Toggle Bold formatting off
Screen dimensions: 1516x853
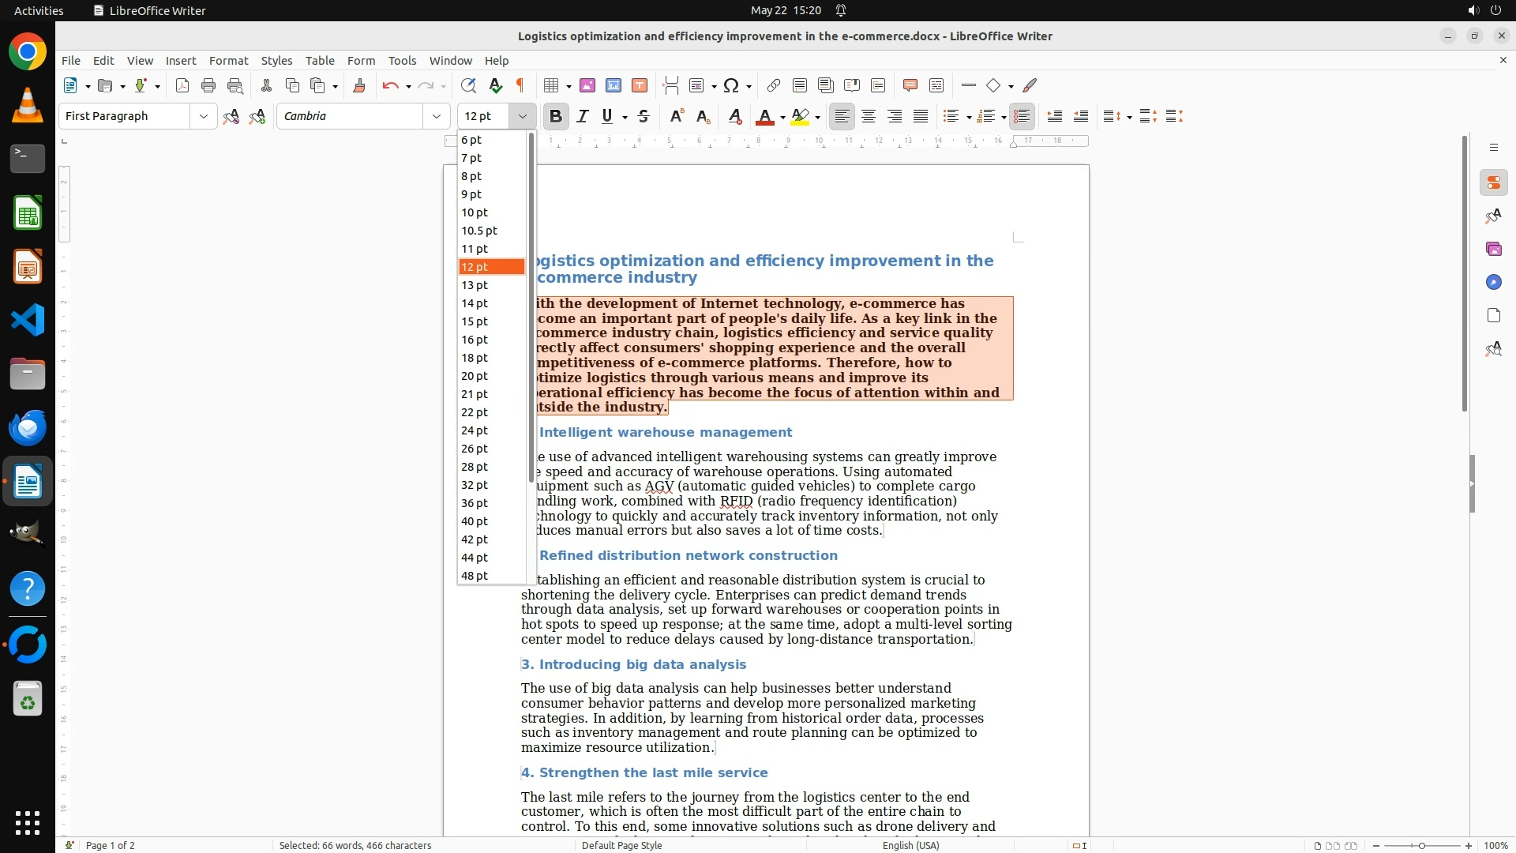click(x=556, y=116)
